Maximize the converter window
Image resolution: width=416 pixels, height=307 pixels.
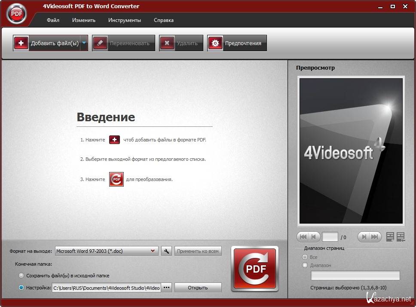click(393, 6)
